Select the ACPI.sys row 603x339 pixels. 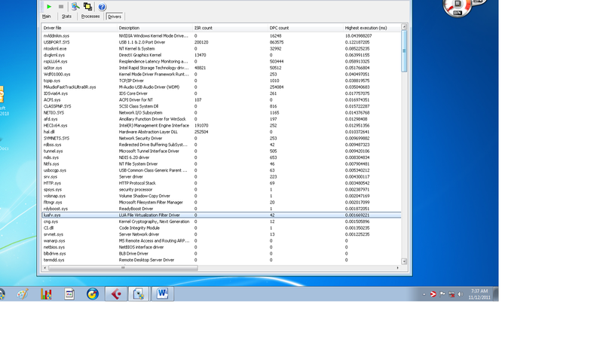pos(221,100)
